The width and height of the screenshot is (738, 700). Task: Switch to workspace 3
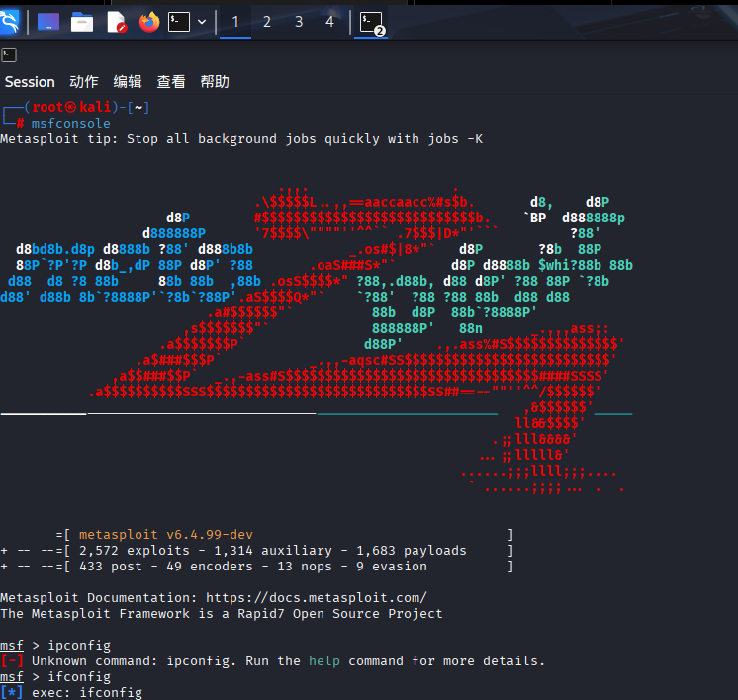299,22
